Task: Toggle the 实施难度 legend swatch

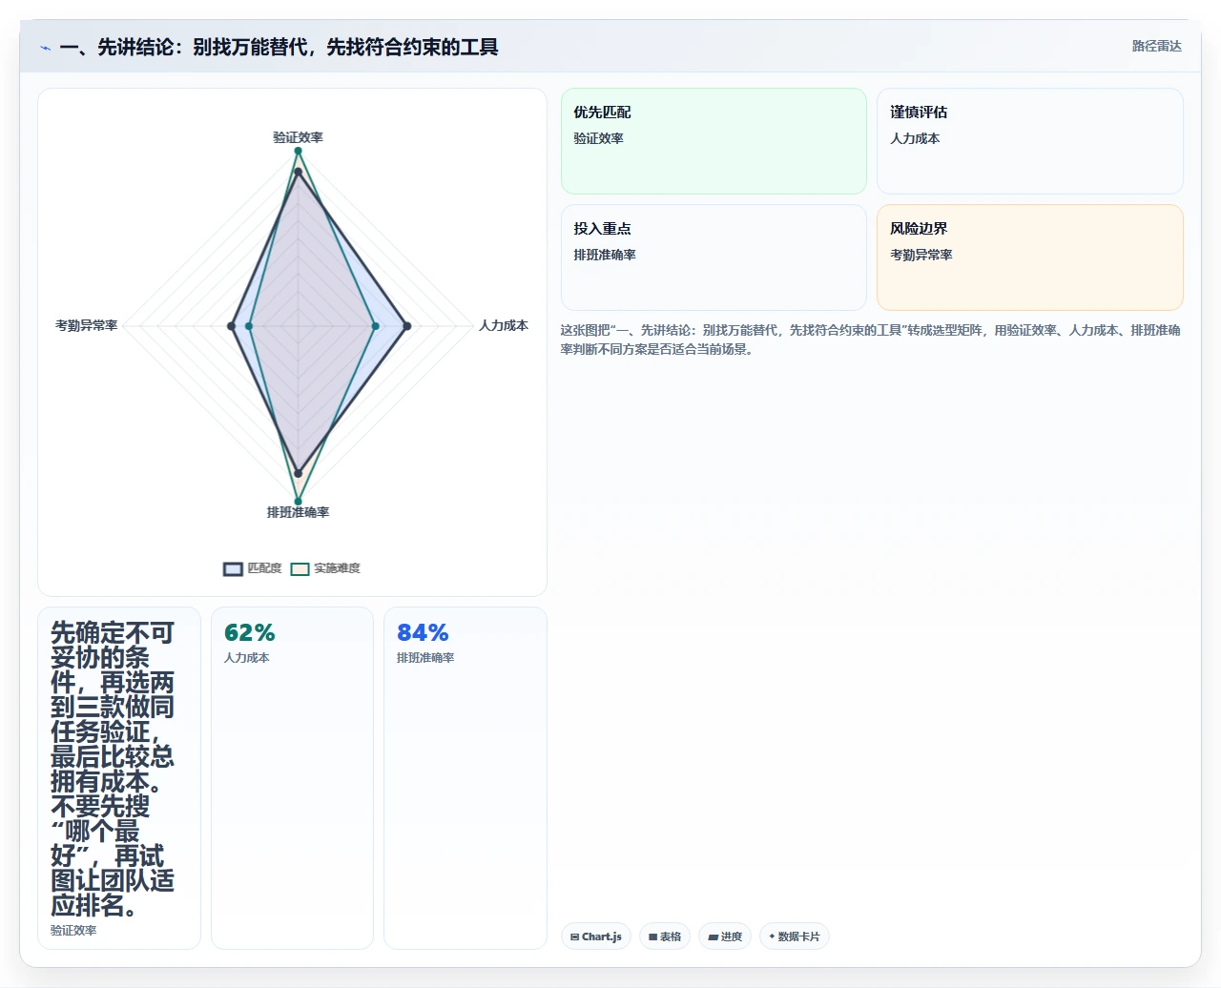Action: coord(300,569)
